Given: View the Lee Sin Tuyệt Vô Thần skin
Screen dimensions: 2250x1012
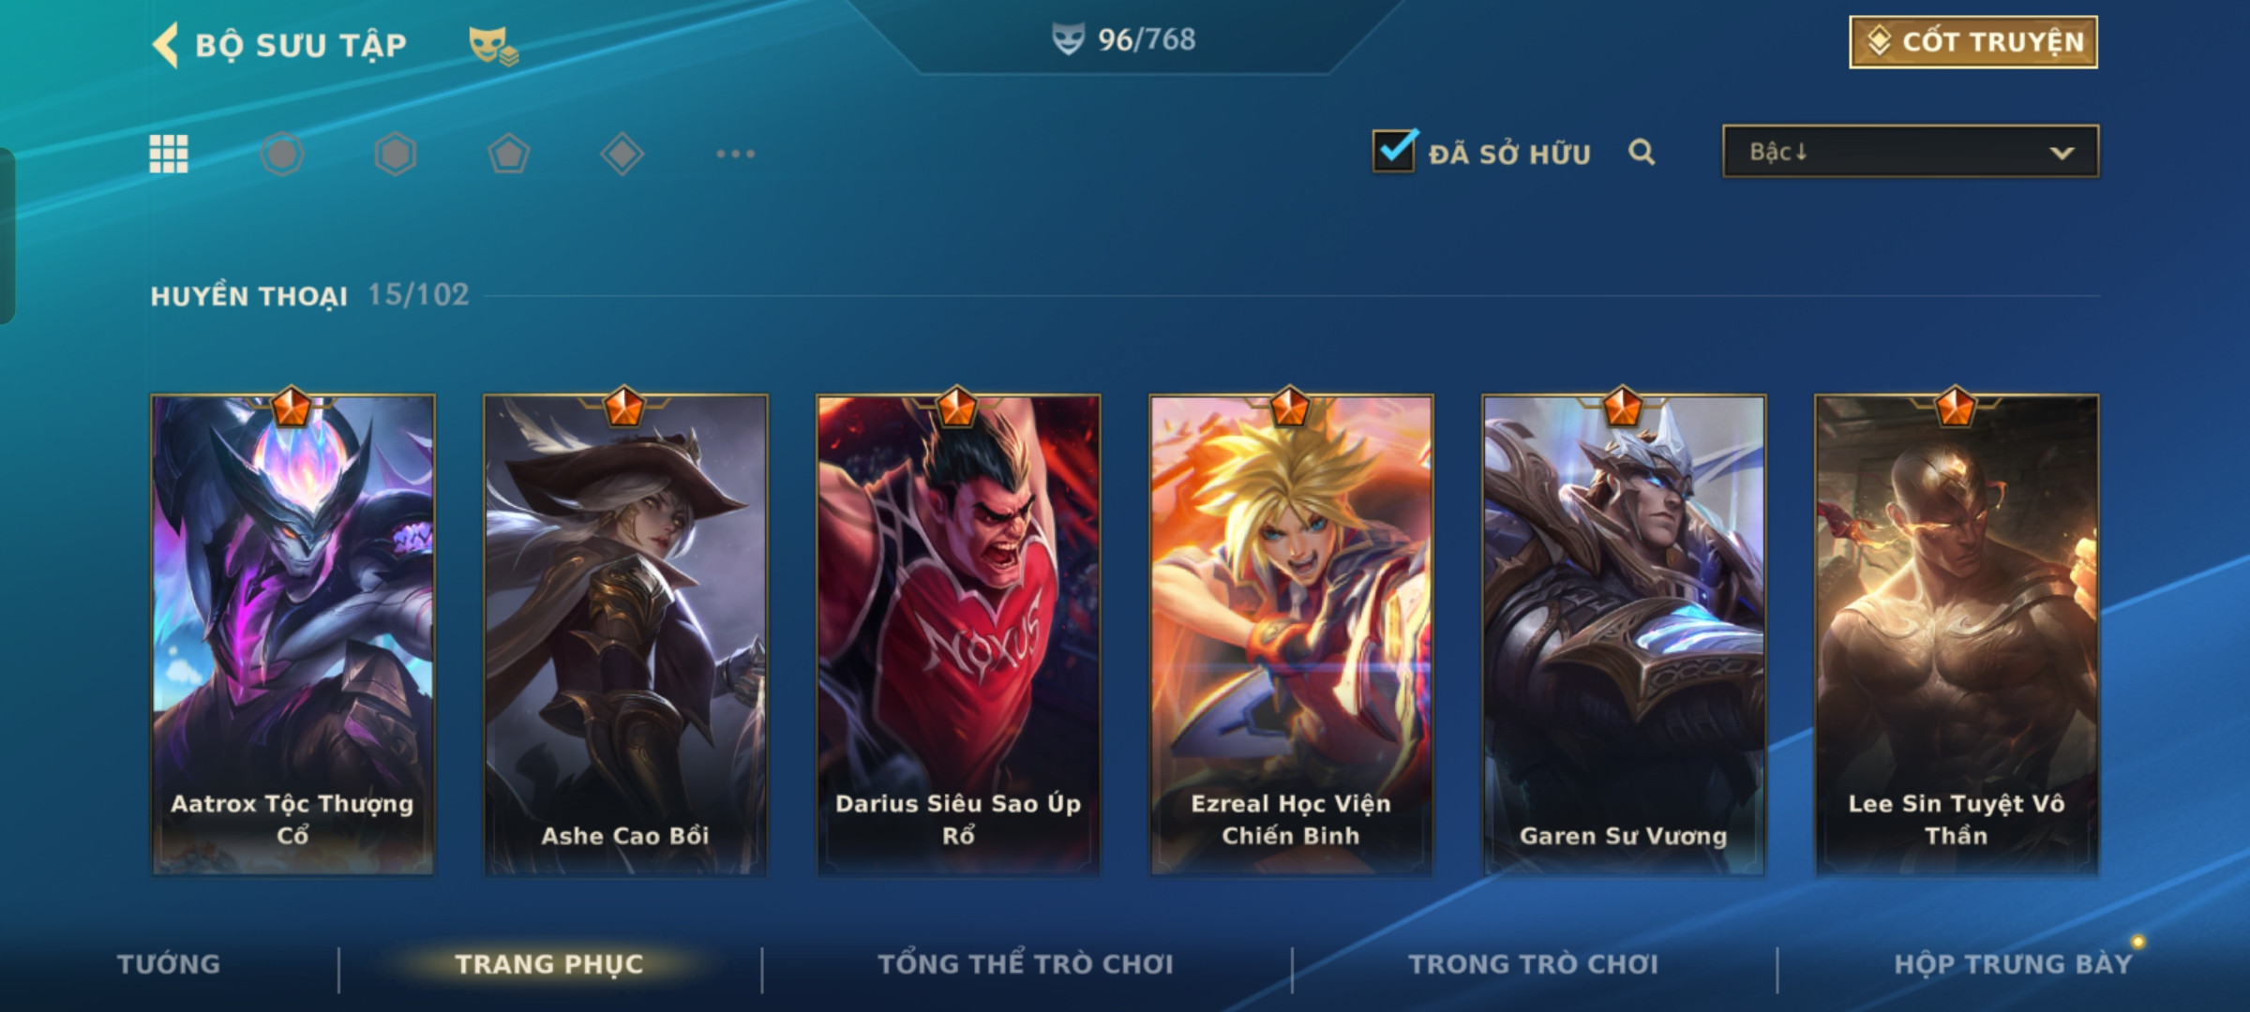Looking at the screenshot, I should coord(1957,635).
